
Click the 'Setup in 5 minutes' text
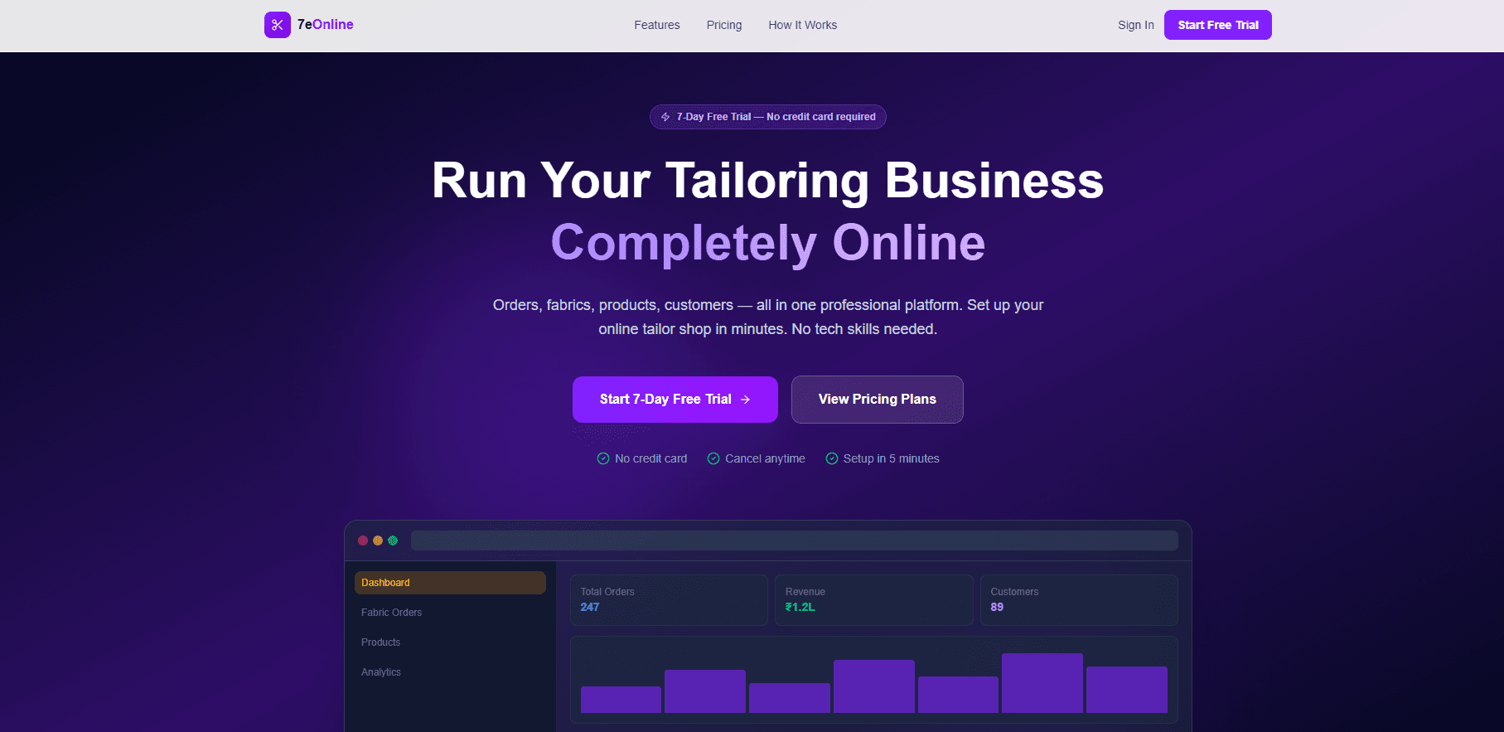[x=892, y=458]
